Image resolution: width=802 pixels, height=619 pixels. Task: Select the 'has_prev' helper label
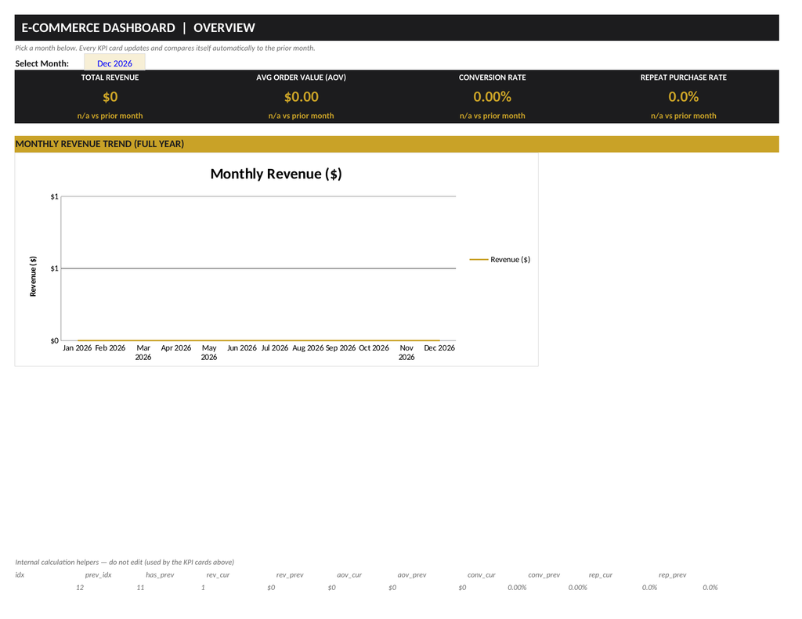pyautogui.click(x=160, y=575)
